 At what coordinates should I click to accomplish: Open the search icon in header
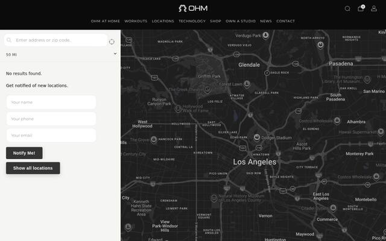pyautogui.click(x=347, y=8)
